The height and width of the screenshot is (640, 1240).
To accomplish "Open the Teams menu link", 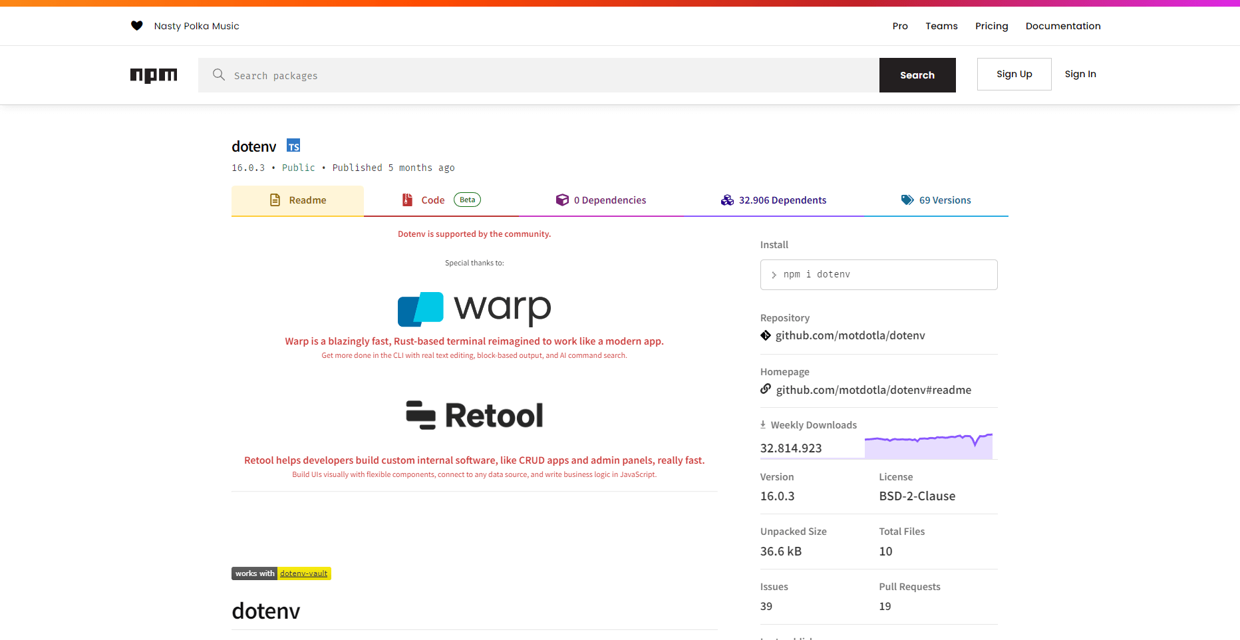I will coord(941,26).
